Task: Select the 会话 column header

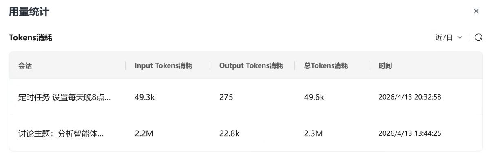Action: (25, 66)
